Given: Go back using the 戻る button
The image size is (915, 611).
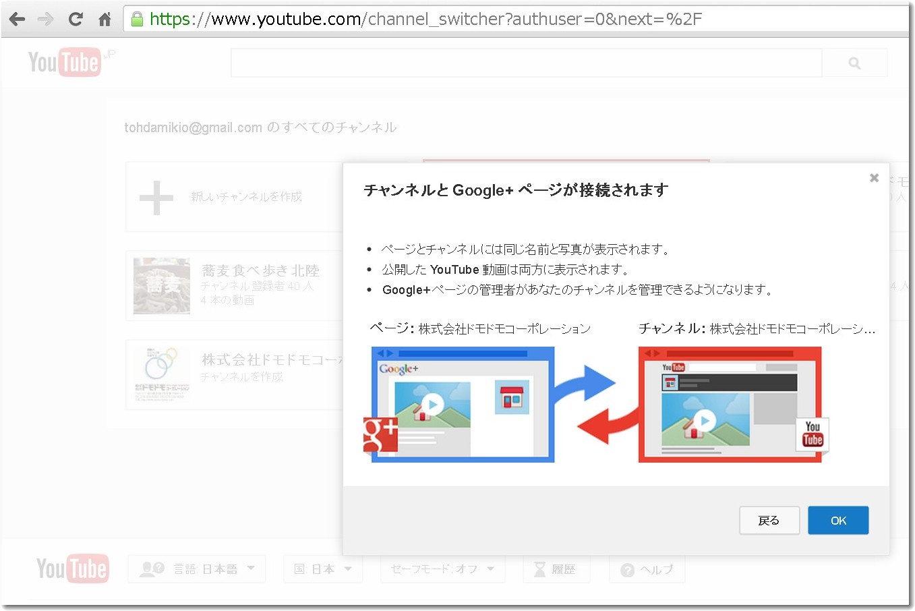Looking at the screenshot, I should [x=769, y=520].
